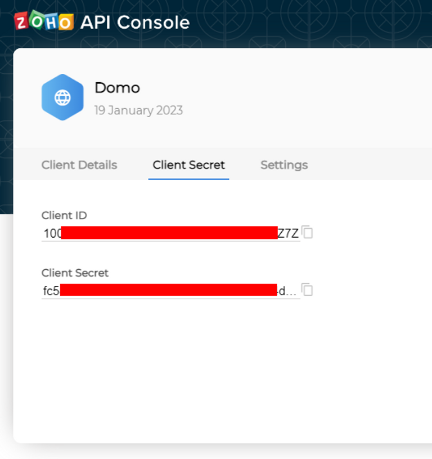Click the Client Secret value field
The image size is (432, 459).
click(x=171, y=291)
